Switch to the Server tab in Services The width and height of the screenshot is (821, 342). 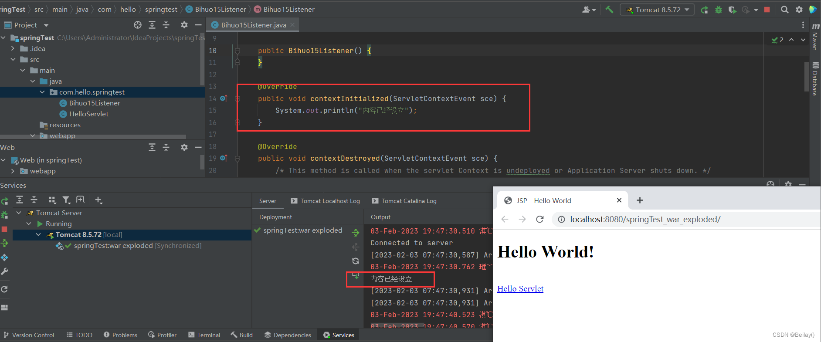pyautogui.click(x=268, y=201)
